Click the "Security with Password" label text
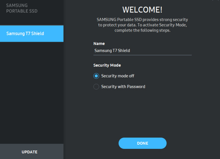220x159 pixels. point(123,87)
